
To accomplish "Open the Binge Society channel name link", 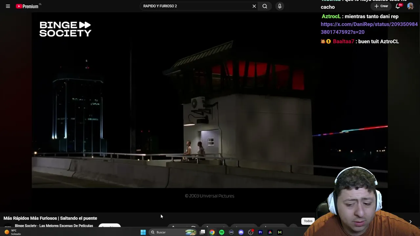I will [54, 226].
